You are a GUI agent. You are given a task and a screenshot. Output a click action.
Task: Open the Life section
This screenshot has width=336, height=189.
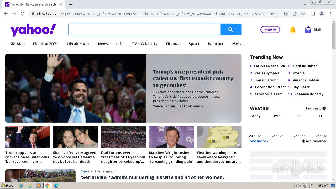click(120, 44)
